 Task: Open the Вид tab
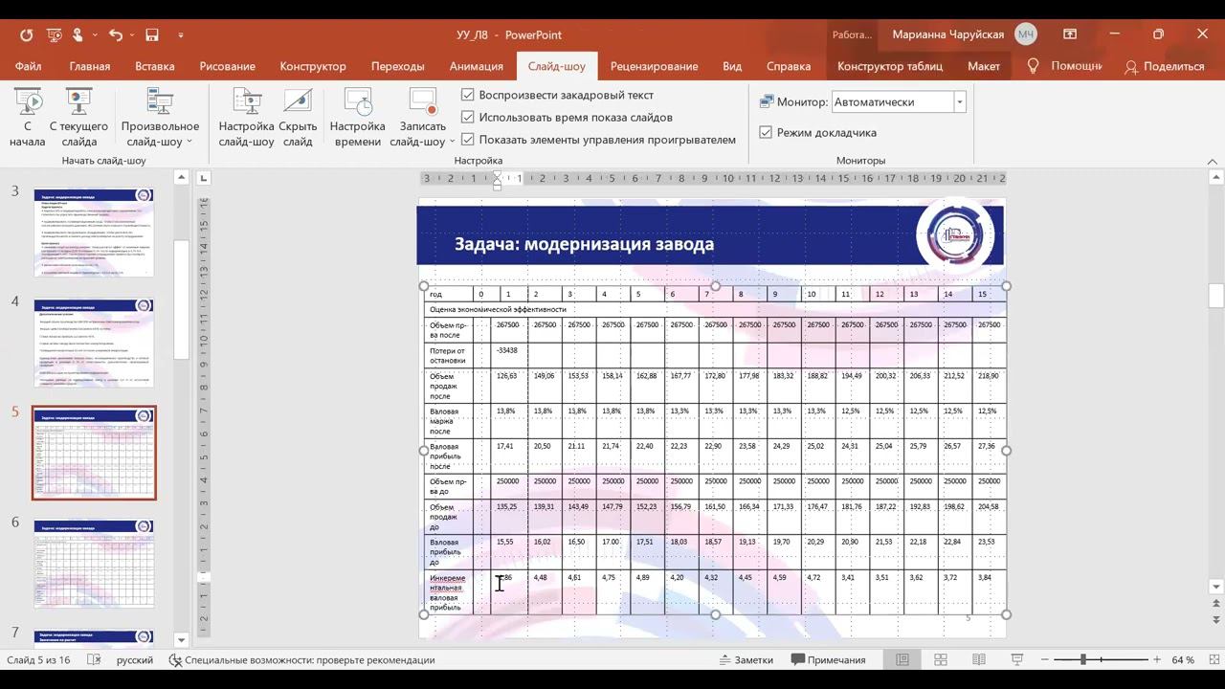tap(732, 66)
